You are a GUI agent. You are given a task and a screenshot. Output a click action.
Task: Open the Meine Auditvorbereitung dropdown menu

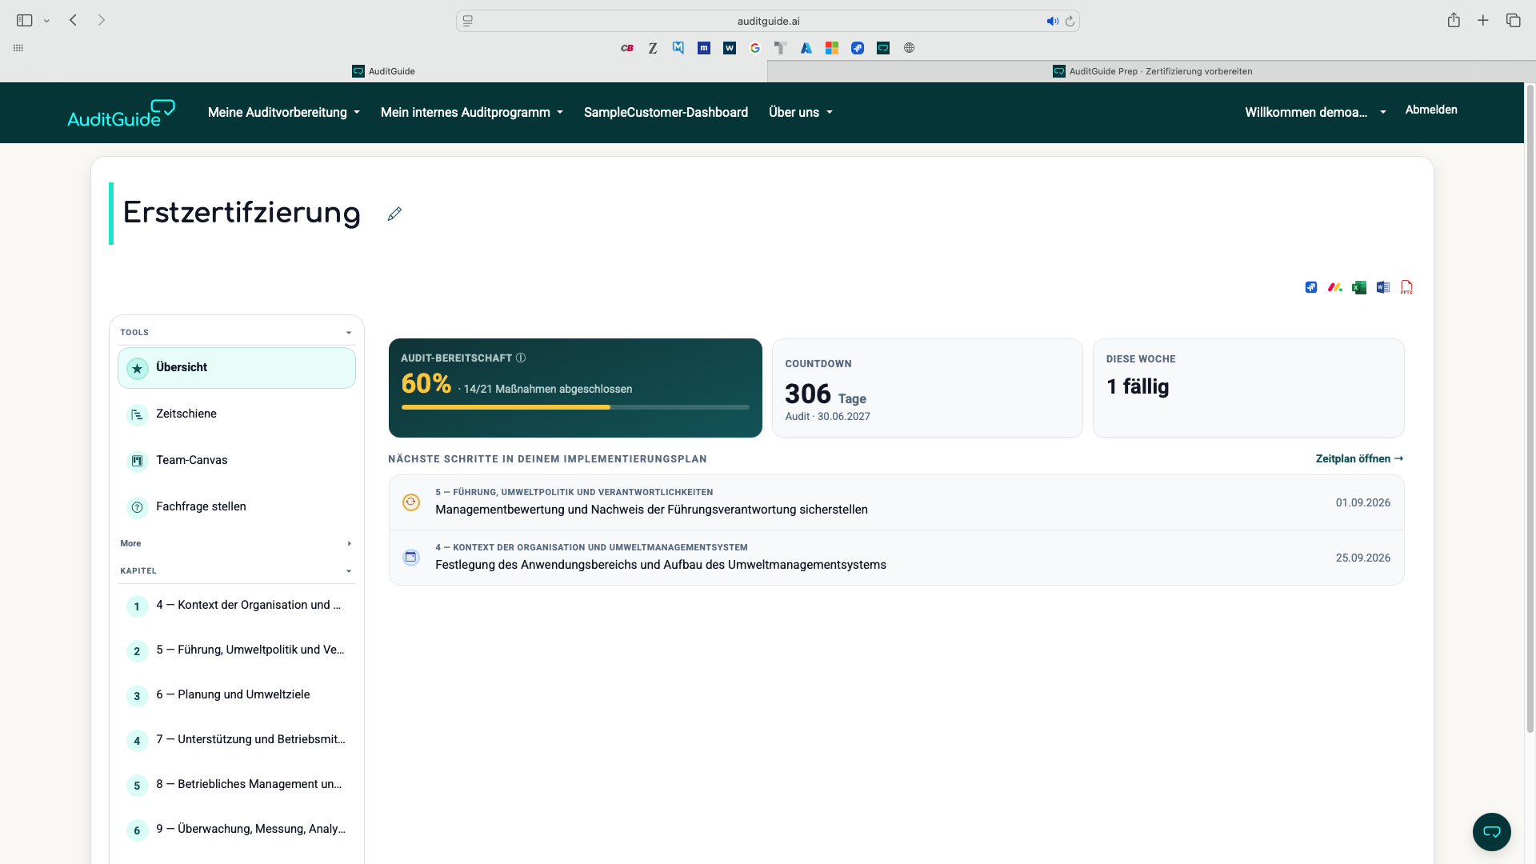coord(284,113)
